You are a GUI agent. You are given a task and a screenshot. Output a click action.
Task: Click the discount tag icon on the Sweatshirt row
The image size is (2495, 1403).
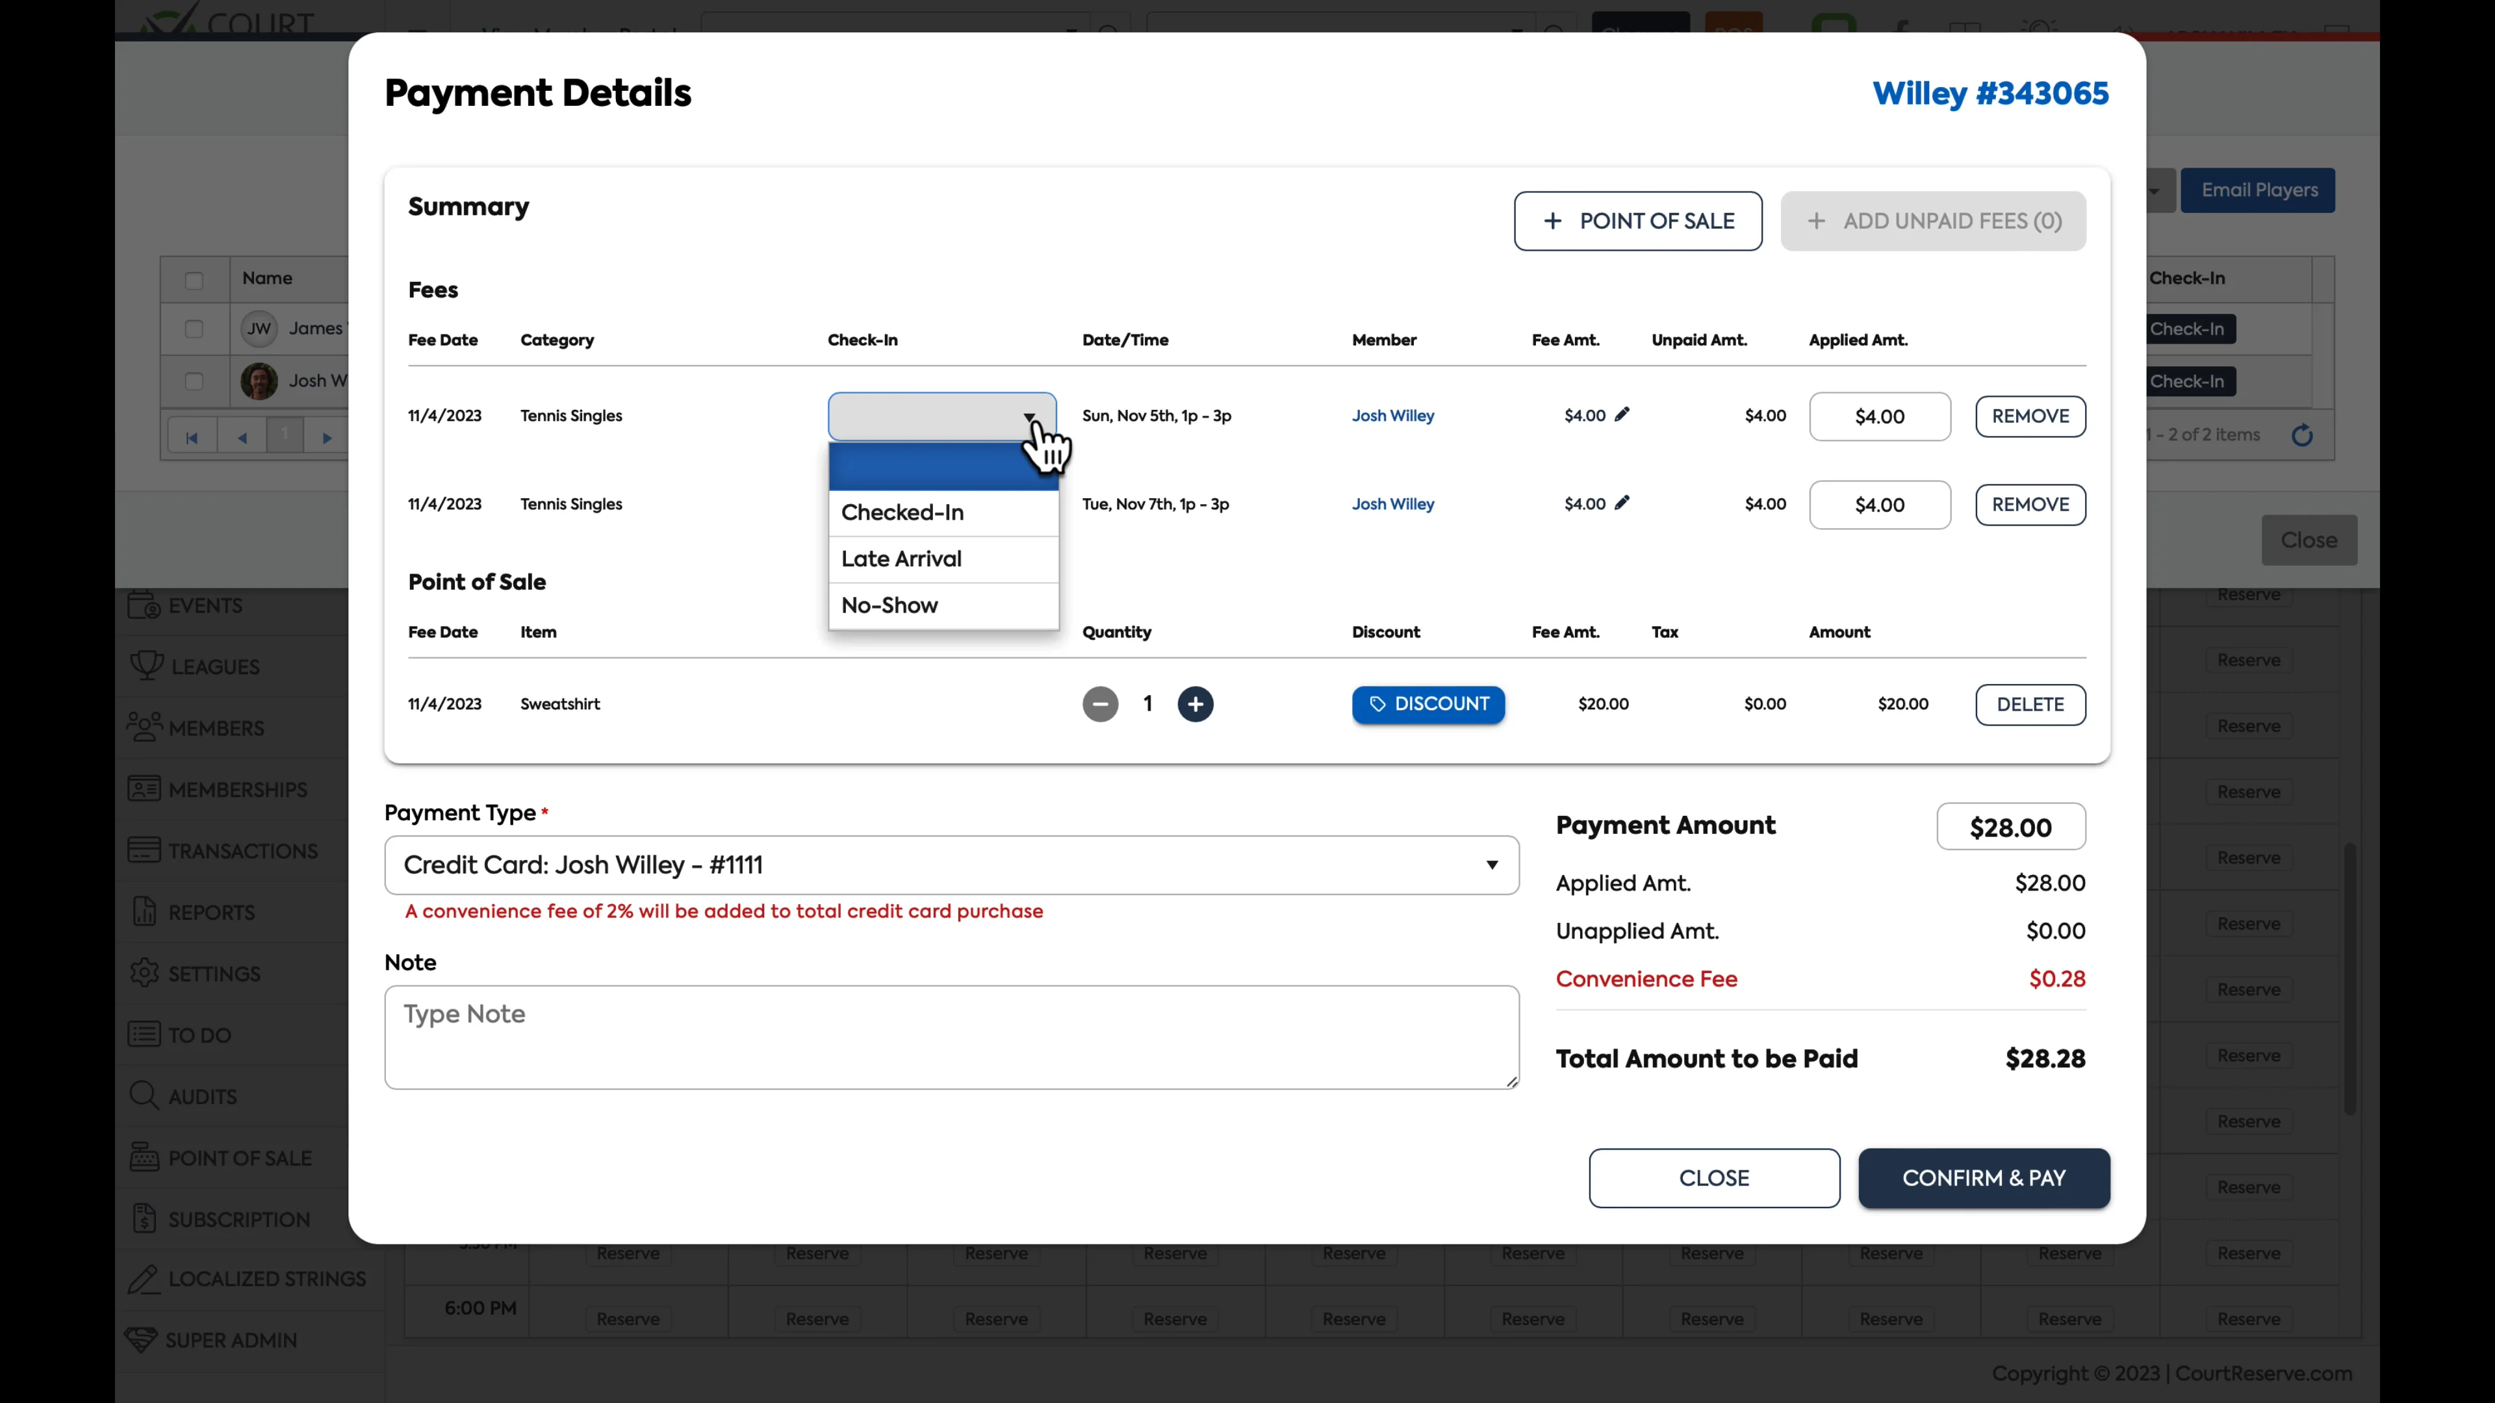[x=1378, y=704]
